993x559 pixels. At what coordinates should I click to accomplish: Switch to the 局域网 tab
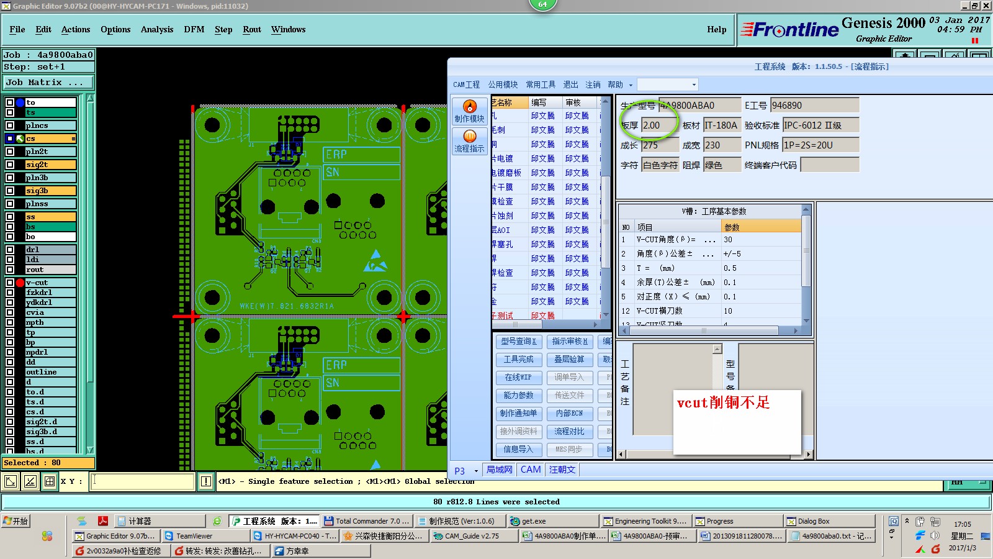pos(500,470)
